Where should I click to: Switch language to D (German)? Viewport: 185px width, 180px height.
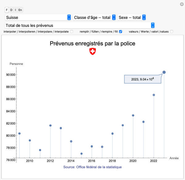(x=11, y=10)
